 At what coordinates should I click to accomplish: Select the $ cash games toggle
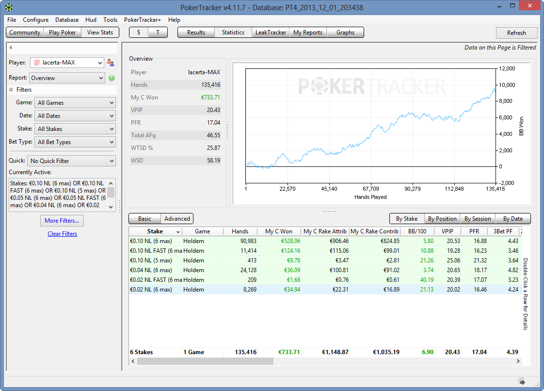click(139, 33)
